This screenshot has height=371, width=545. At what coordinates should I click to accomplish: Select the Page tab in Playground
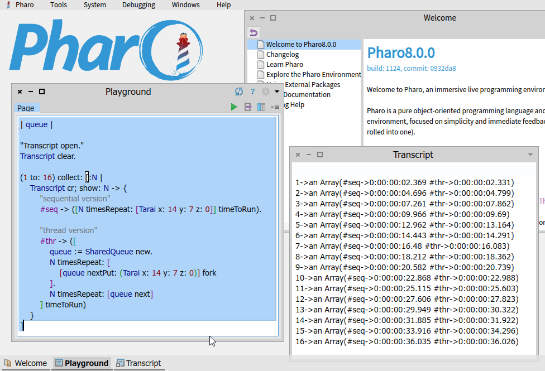pyautogui.click(x=27, y=108)
